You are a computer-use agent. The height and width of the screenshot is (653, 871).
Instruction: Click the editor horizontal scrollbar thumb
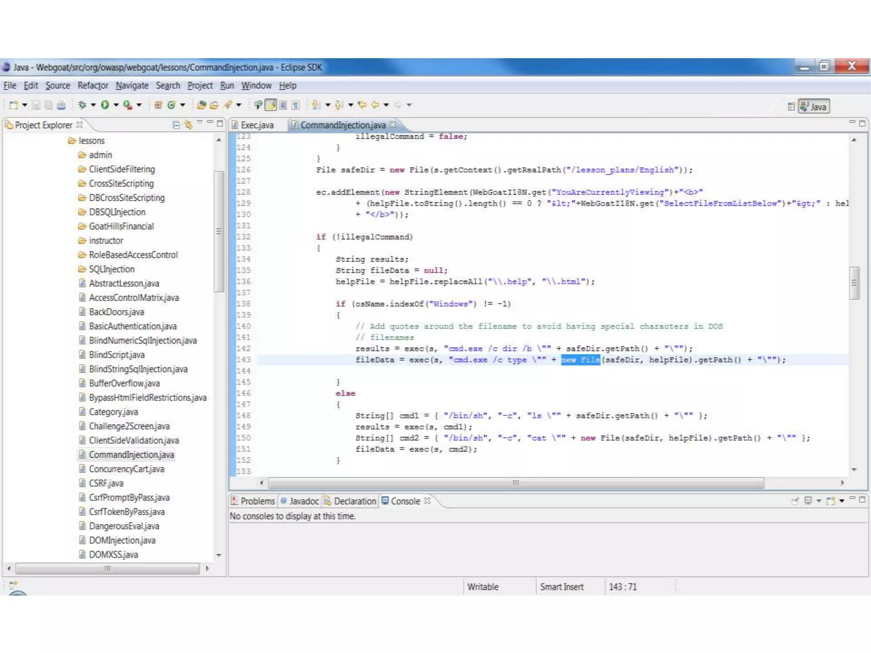coord(516,483)
